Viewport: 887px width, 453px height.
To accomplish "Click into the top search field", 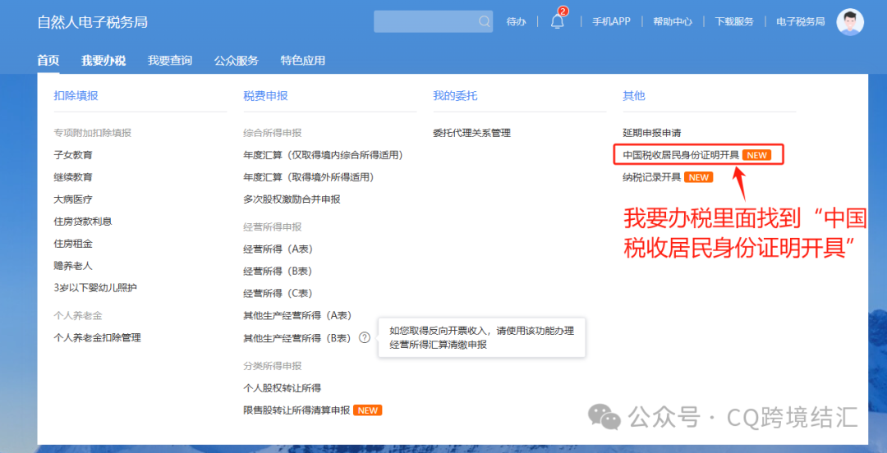I will point(433,21).
